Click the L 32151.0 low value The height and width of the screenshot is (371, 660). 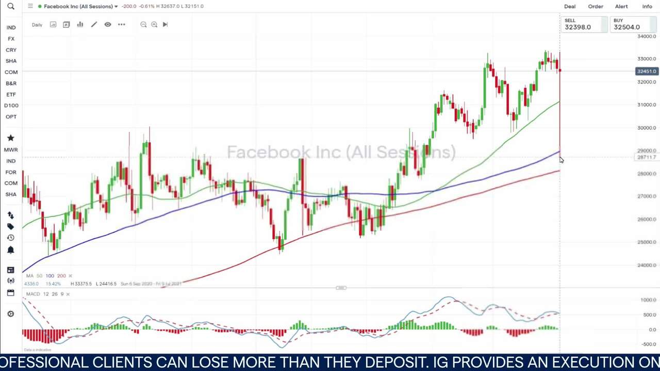pyautogui.click(x=192, y=6)
